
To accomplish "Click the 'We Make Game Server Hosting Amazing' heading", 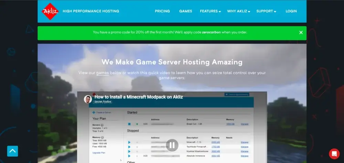I will 172,62.
